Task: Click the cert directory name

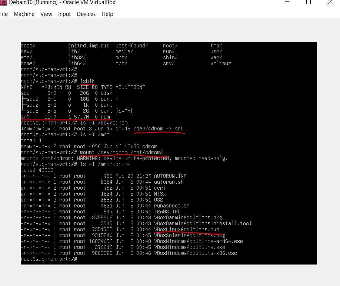Action: 160,188
